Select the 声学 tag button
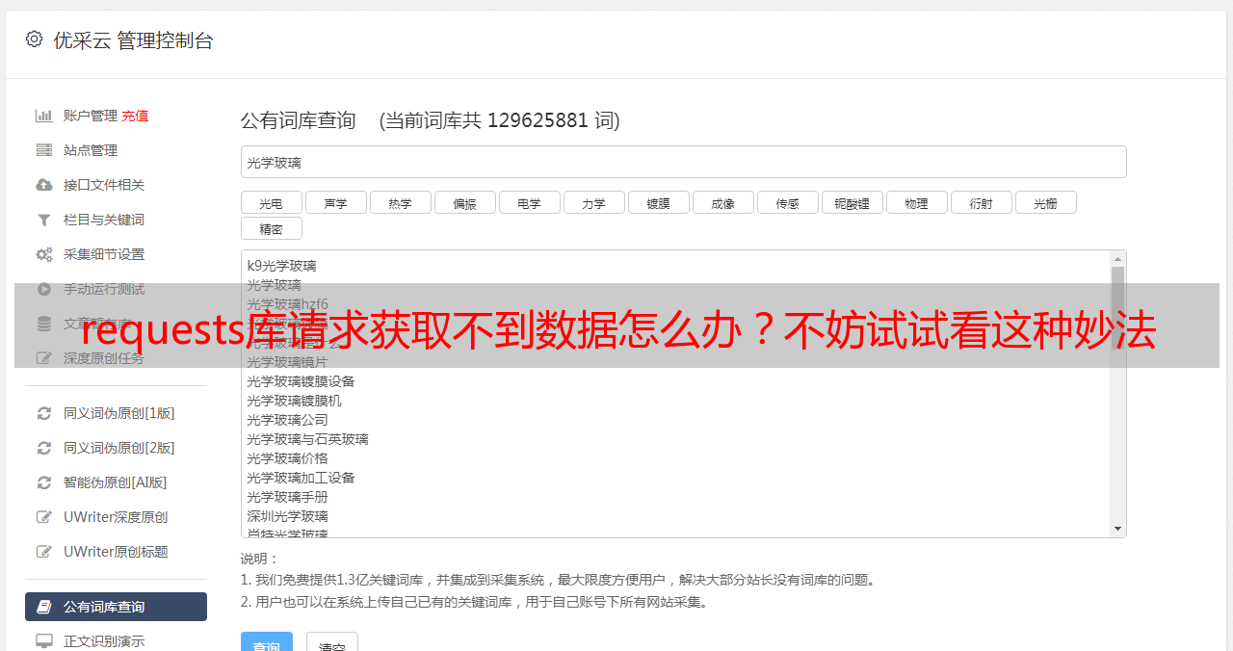Viewport: 1233px width, 651px height. [x=335, y=202]
